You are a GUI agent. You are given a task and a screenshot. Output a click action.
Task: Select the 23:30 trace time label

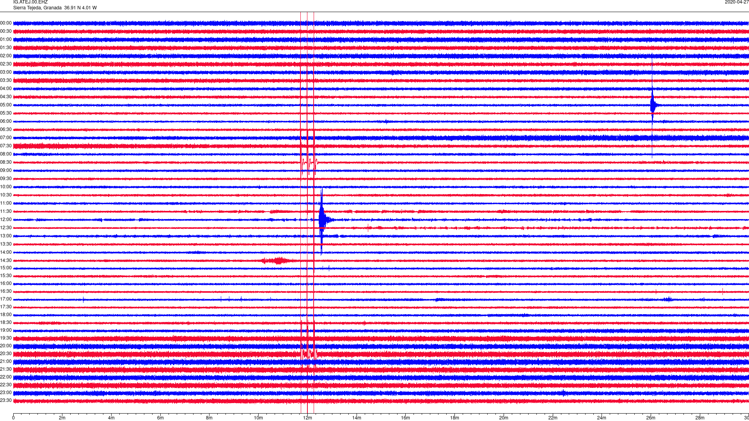point(6,401)
